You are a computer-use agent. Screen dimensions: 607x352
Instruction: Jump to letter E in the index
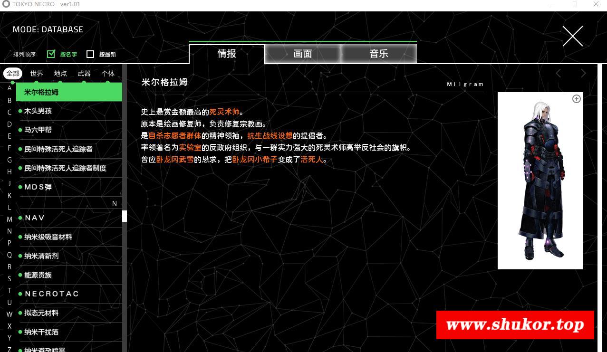coord(10,136)
